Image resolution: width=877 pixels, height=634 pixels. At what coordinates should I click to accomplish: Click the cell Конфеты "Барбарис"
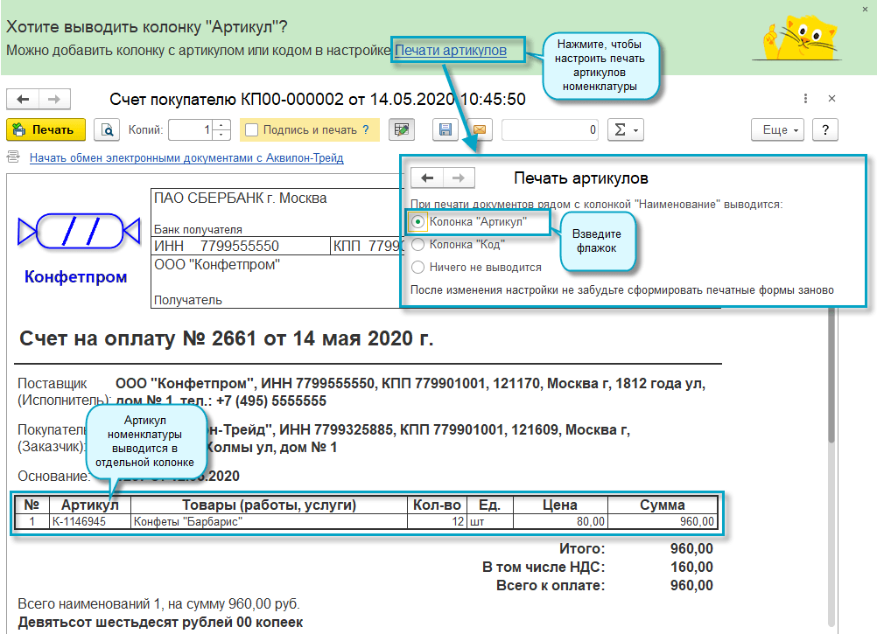269,522
